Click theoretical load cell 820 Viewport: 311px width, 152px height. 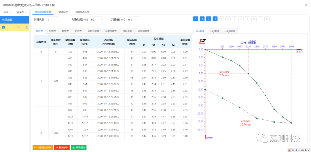(56, 81)
